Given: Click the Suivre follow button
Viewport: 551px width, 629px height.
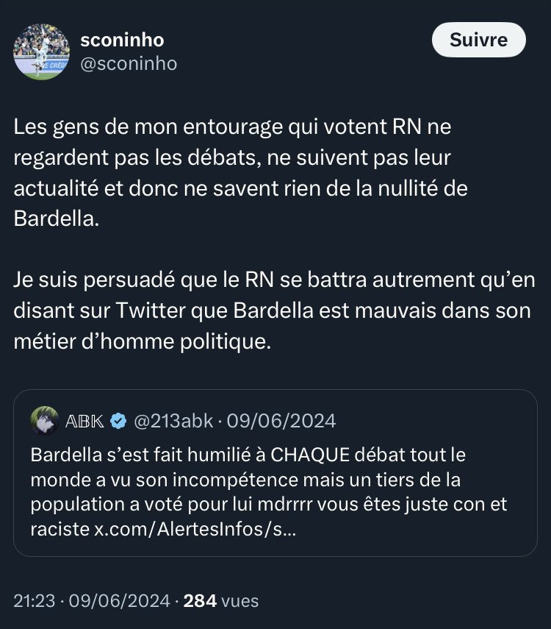Looking at the screenshot, I should pyautogui.click(x=478, y=40).
